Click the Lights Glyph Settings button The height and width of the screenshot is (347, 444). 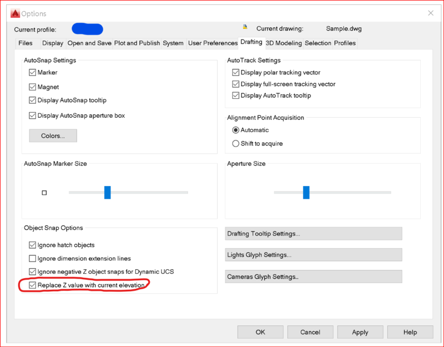313,255
